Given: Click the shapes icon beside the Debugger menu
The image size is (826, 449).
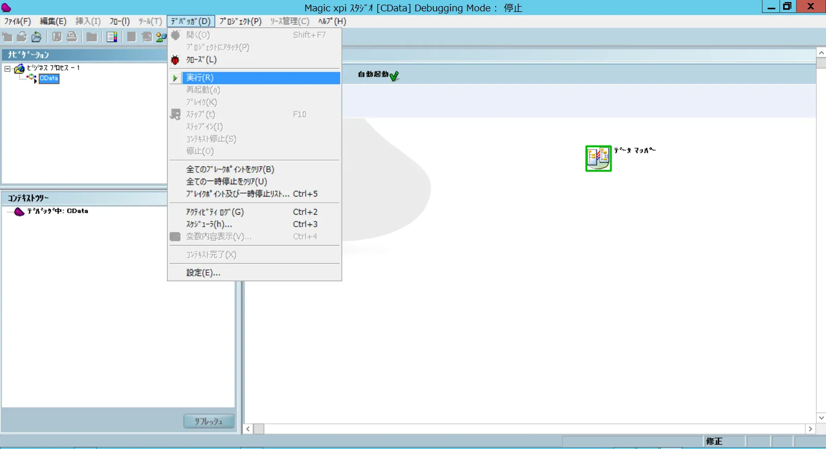Looking at the screenshot, I should click(x=161, y=37).
